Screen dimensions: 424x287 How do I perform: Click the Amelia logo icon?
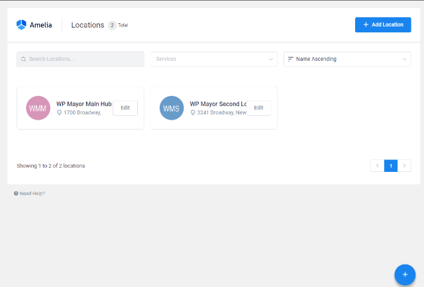[x=21, y=24]
